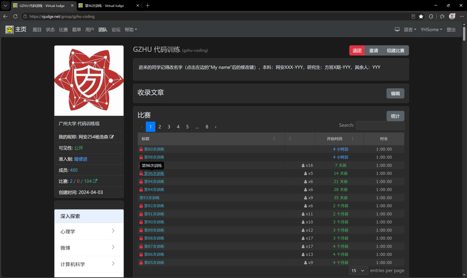Sort contests by the 标题 column sort icon
Viewport: 467px width, 278px height.
[x=274, y=139]
